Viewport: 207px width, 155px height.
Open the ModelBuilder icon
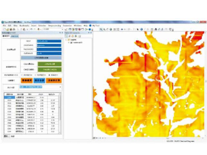[86, 29]
